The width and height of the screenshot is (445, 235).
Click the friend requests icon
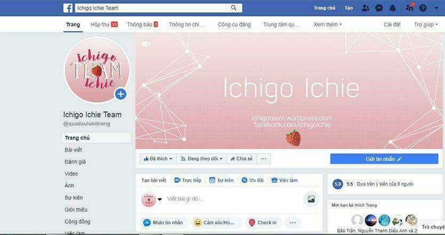[x=365, y=8]
